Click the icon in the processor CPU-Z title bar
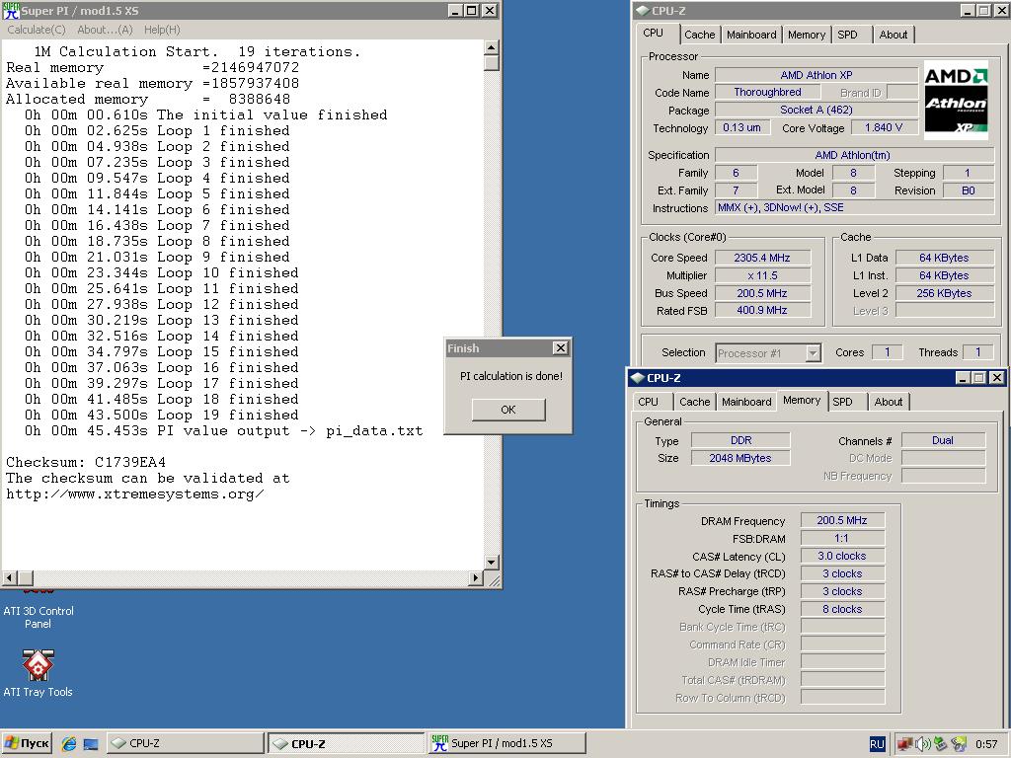1011x758 pixels. point(643,10)
